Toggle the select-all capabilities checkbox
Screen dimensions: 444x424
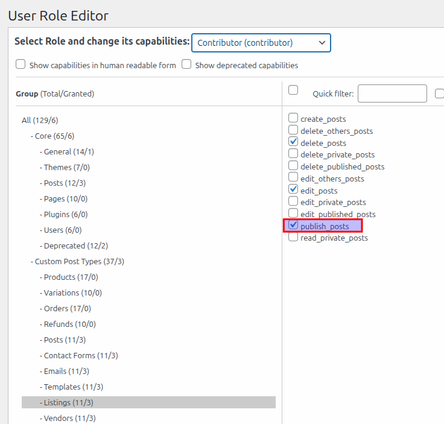293,90
